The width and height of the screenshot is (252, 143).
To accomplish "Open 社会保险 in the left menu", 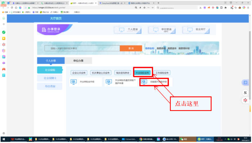I will [50, 70].
